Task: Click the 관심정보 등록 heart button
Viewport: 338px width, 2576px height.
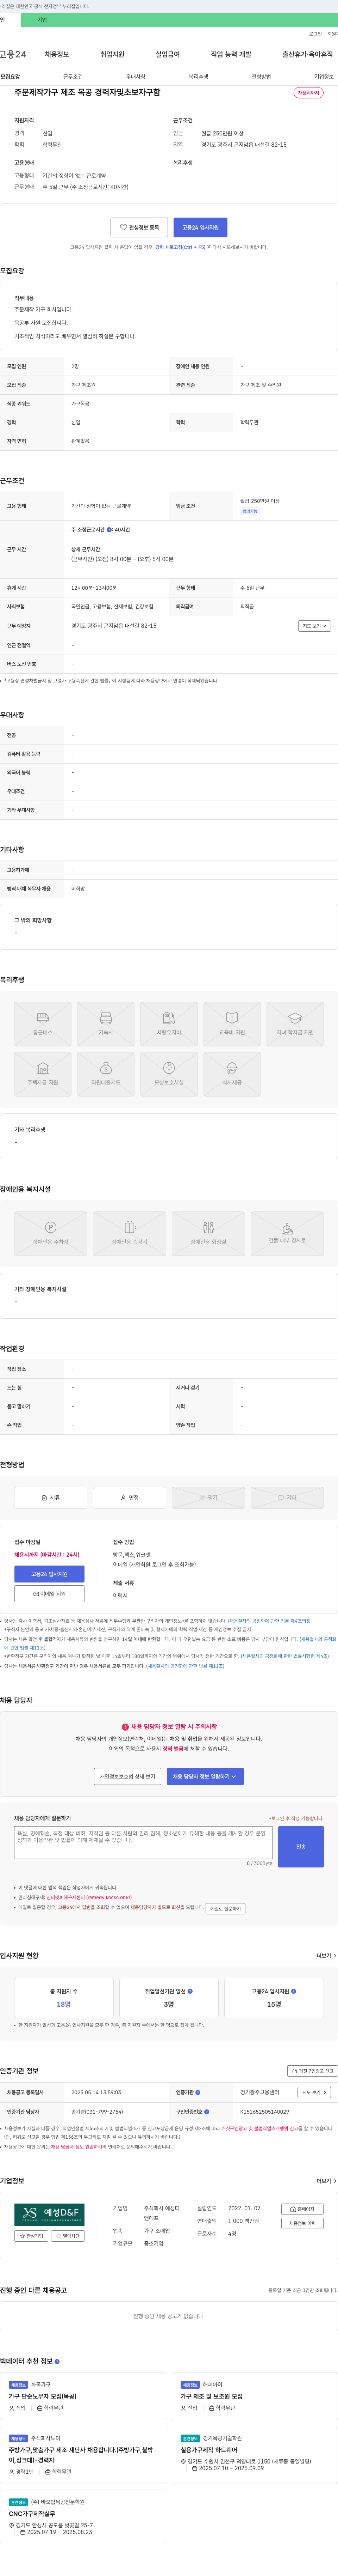Action: (139, 227)
